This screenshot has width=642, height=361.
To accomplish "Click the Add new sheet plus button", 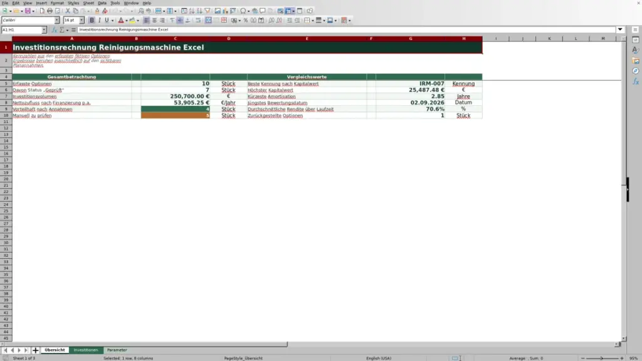I will (35, 350).
